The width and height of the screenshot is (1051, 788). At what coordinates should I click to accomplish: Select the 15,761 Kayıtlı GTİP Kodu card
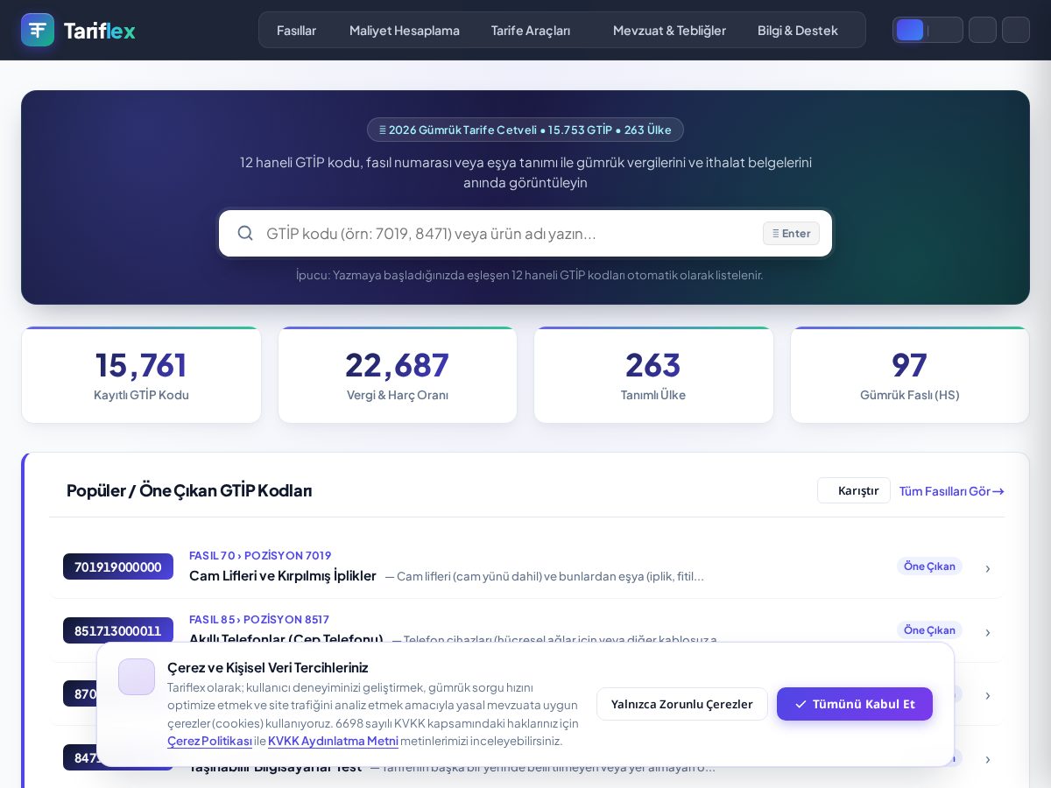(x=141, y=375)
